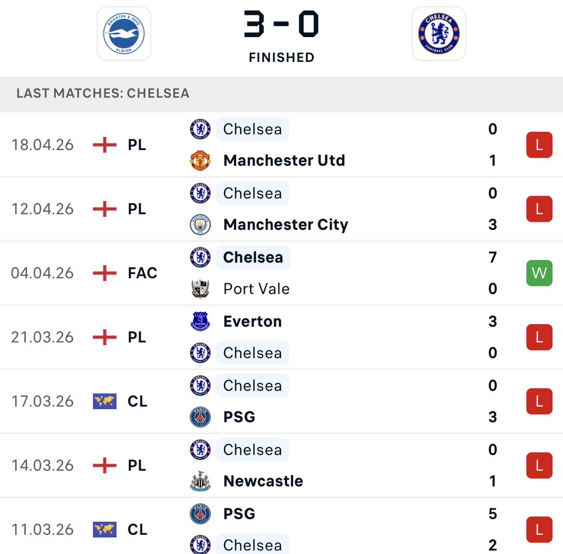This screenshot has height=554, width=563.
Task: Open the 11.03.26 PSG vs Chelsea match
Action: tap(328, 529)
